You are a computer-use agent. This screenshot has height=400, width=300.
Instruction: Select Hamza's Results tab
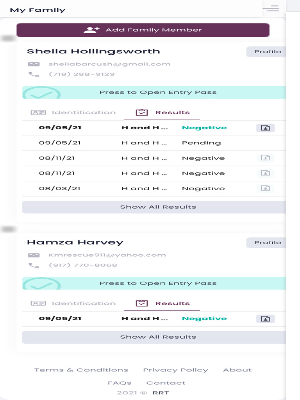tap(162, 304)
